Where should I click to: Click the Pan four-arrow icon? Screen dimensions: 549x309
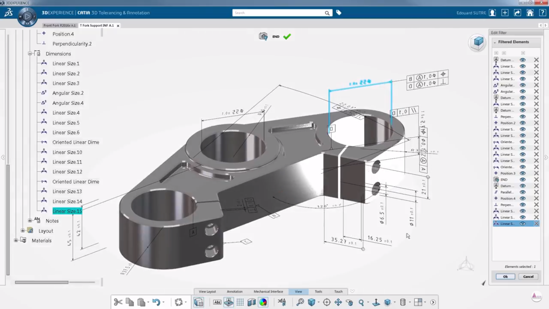(338, 302)
